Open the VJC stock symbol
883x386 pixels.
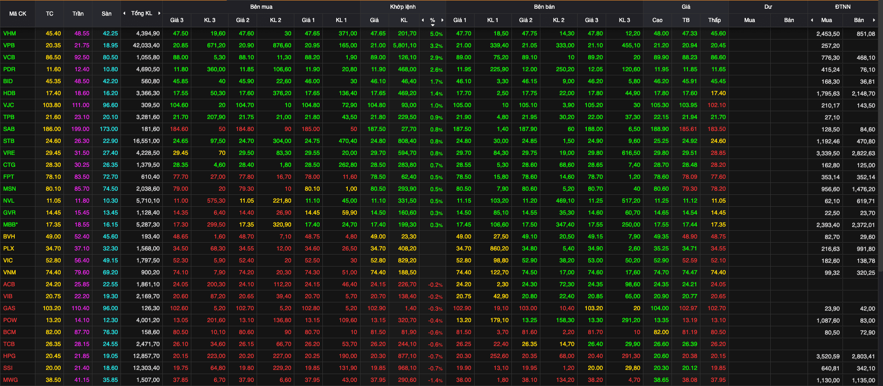[9, 105]
